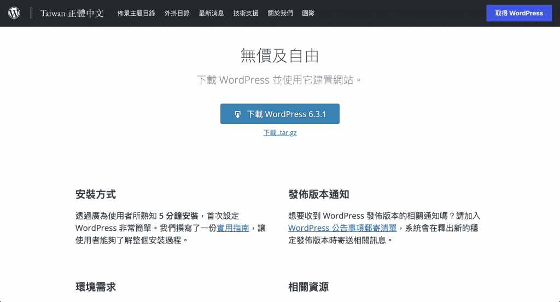Click the bold text 5 分鐘安裝

click(179, 216)
